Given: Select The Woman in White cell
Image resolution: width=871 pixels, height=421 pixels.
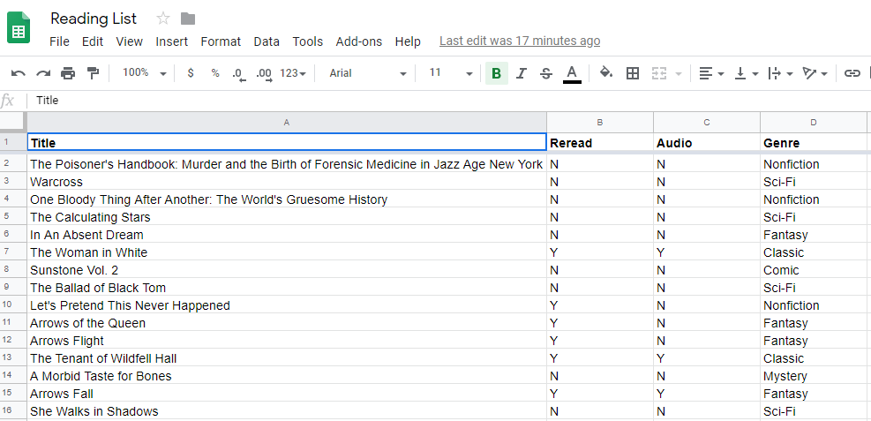Looking at the screenshot, I should pos(287,252).
